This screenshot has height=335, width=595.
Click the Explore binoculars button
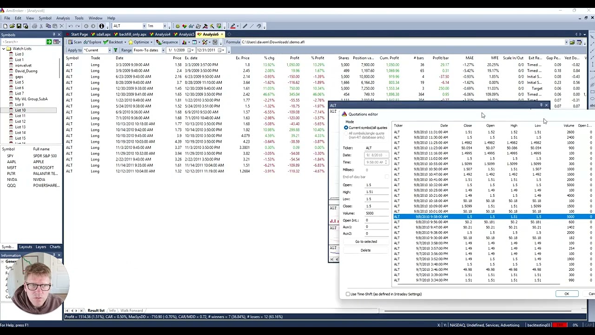pos(93,42)
